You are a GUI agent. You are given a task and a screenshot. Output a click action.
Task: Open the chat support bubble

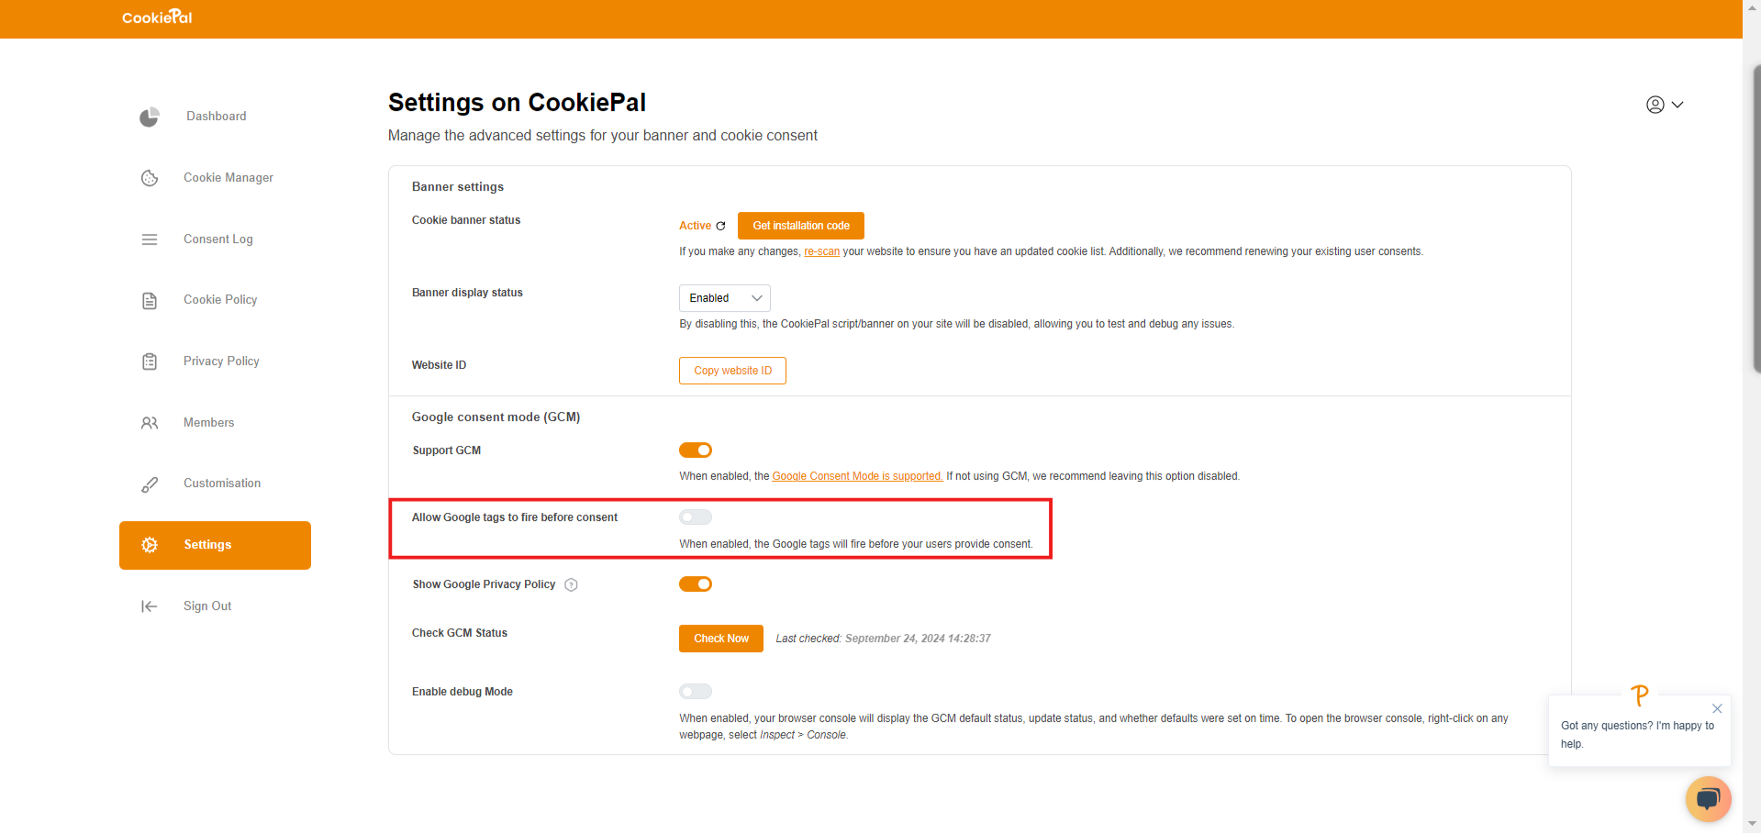coord(1708,799)
